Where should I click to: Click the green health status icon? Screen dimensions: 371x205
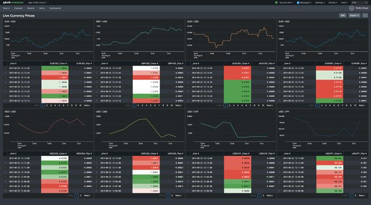[x=276, y=3]
